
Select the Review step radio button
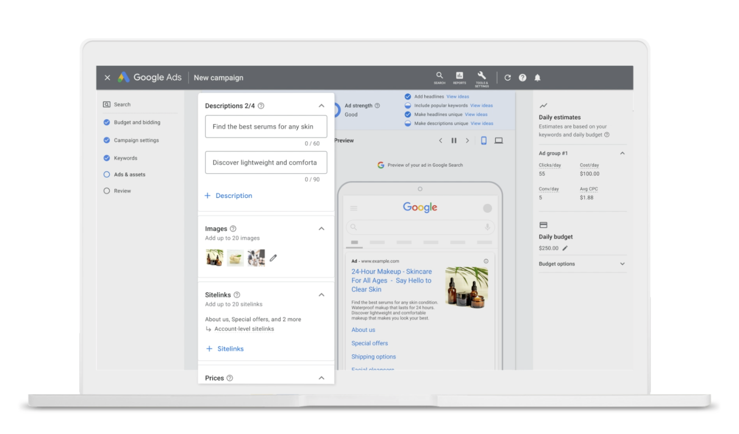pos(107,190)
